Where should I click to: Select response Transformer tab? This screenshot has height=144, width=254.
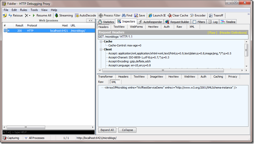click(105, 77)
